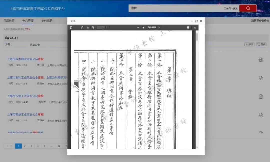
Task: Switch to the 目录检索 tab
Action: tap(9, 21)
